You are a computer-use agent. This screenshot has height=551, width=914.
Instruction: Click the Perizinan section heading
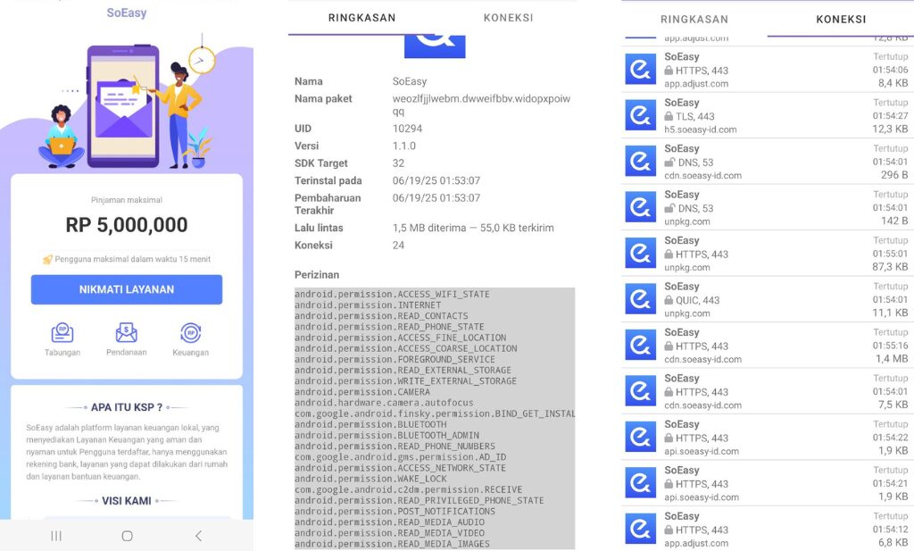(x=317, y=275)
